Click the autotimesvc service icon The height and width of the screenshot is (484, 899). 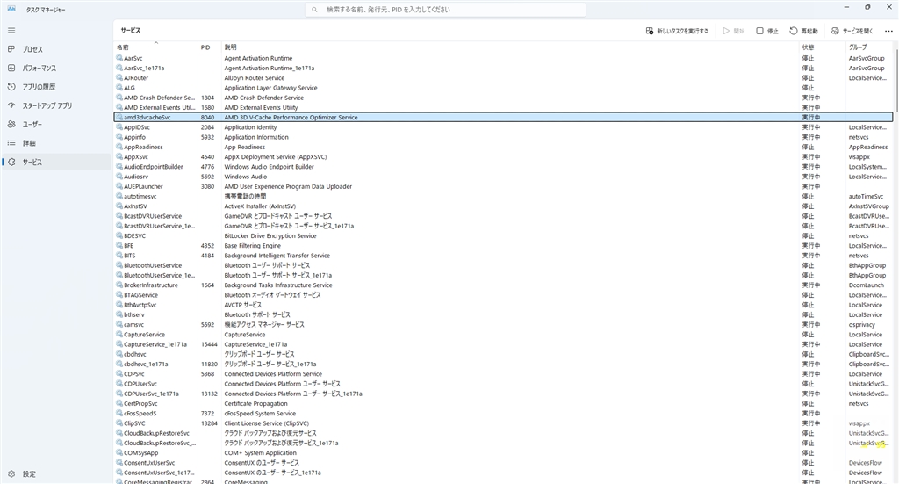click(x=119, y=196)
